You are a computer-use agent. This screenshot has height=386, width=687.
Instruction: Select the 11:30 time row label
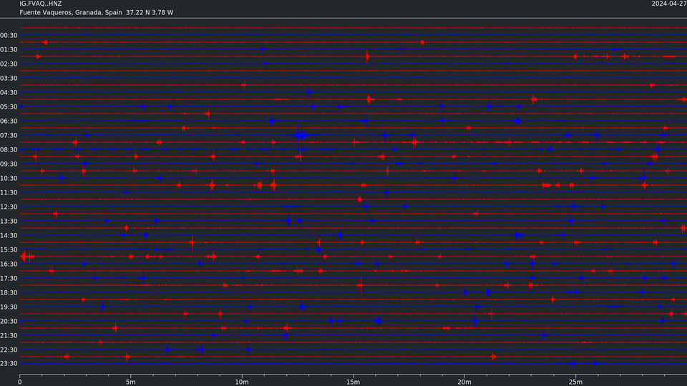point(9,192)
